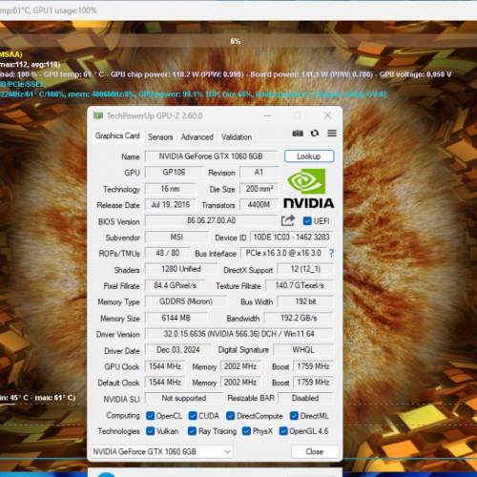Click the 6% progress bar in benchmark window
Screen dimensions: 477x477
coord(236,41)
